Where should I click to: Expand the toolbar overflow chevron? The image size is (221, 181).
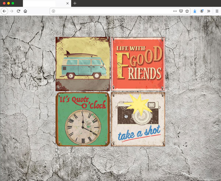click(208, 11)
